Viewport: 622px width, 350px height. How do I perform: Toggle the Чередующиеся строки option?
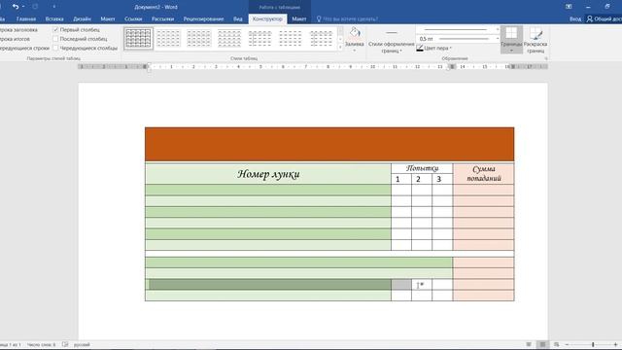click(24, 48)
